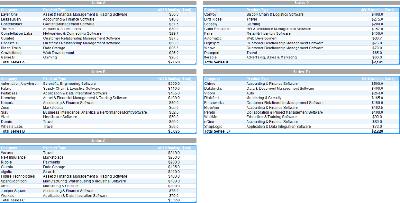This screenshot has height=203, width=400.
Task: Select Convoy company cell
Action: 210,14
